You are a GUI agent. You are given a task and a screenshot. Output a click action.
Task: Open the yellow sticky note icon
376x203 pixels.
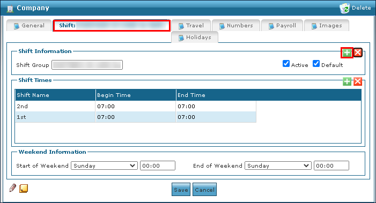coord(24,189)
